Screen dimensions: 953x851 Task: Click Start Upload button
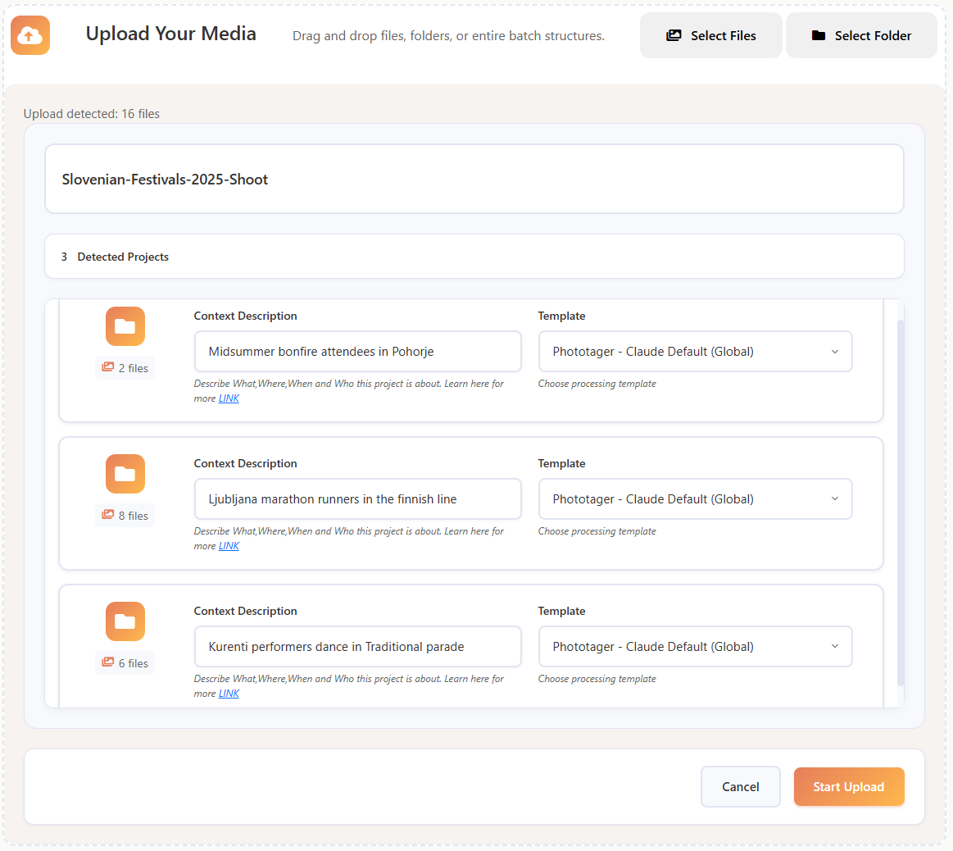pyautogui.click(x=848, y=786)
